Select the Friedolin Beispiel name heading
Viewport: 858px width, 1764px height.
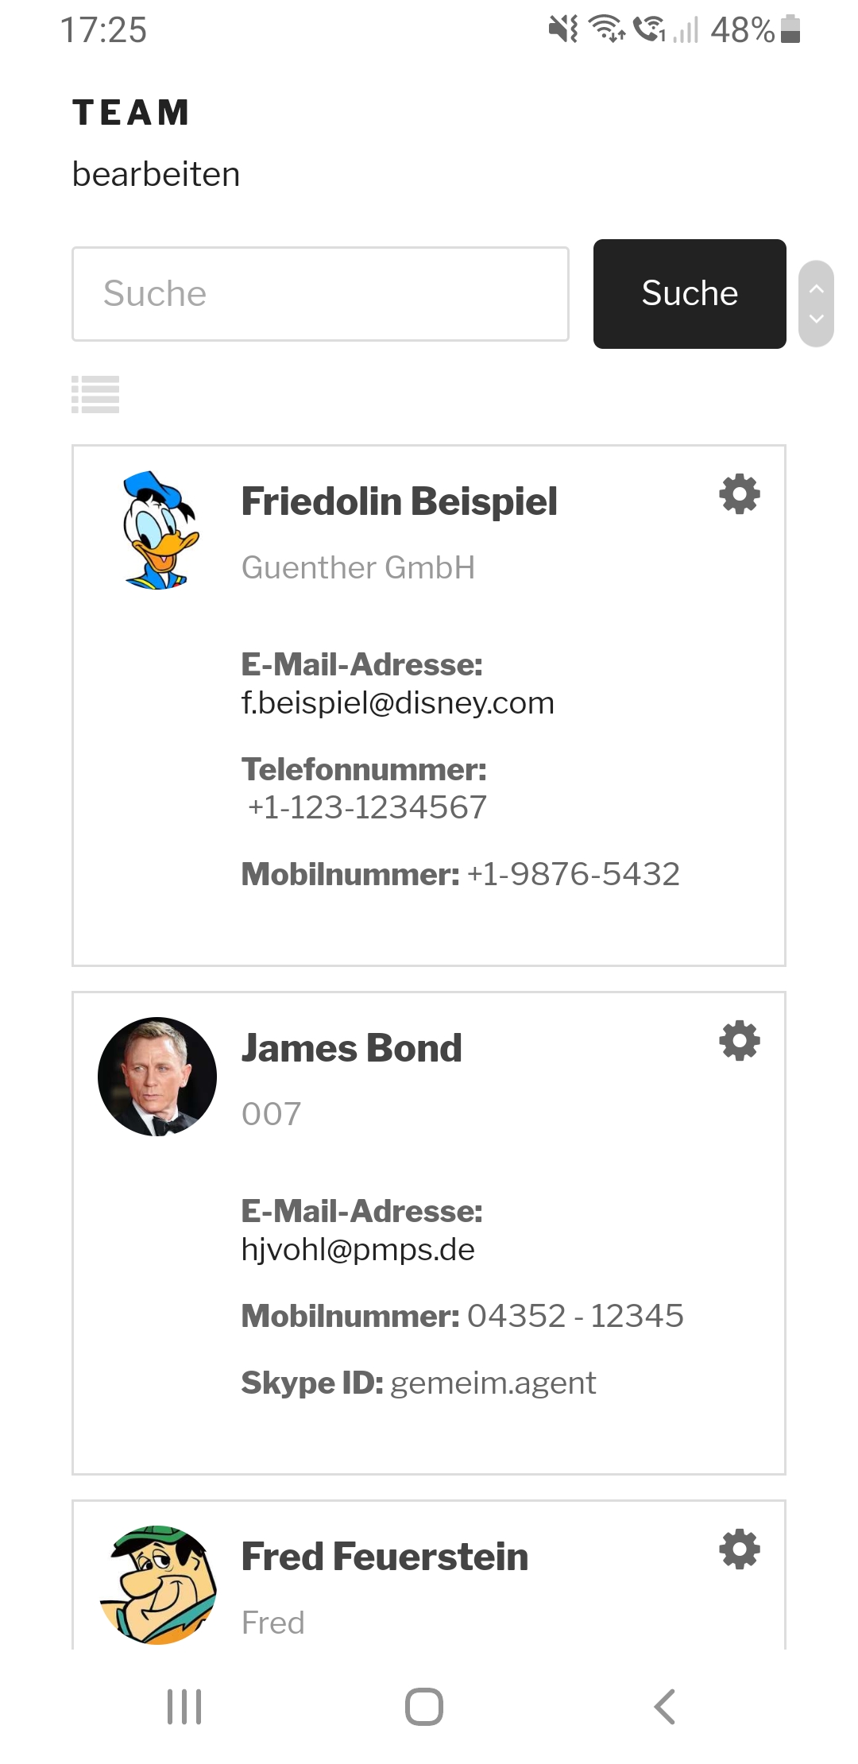(400, 501)
